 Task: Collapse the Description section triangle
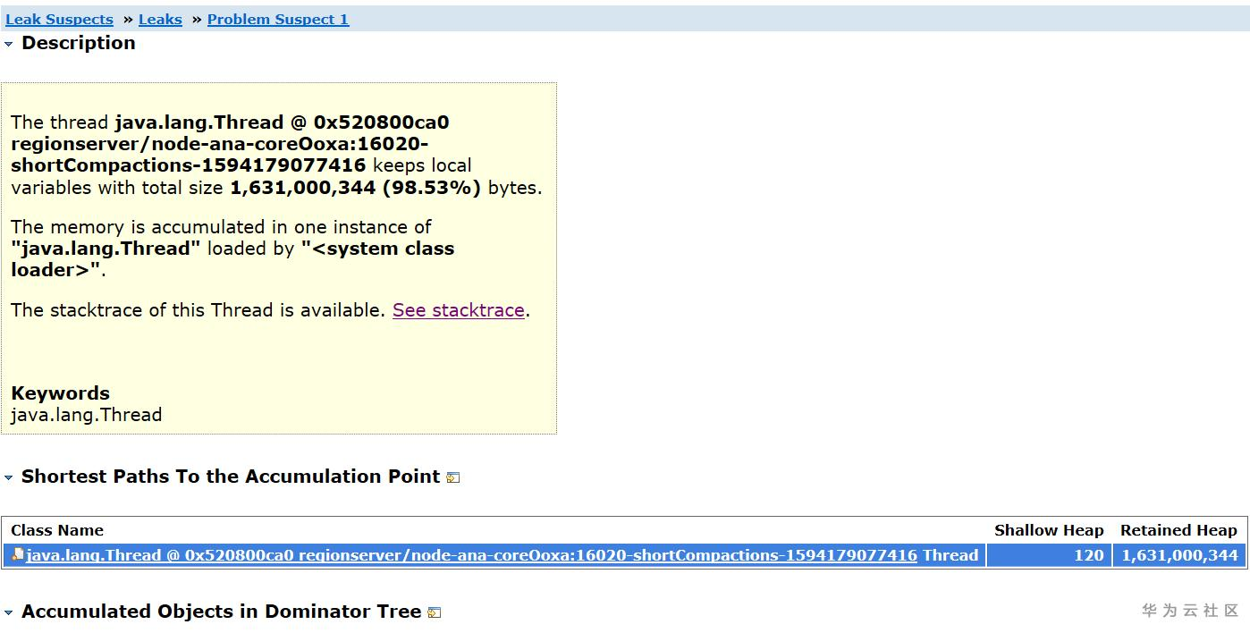pyautogui.click(x=9, y=44)
